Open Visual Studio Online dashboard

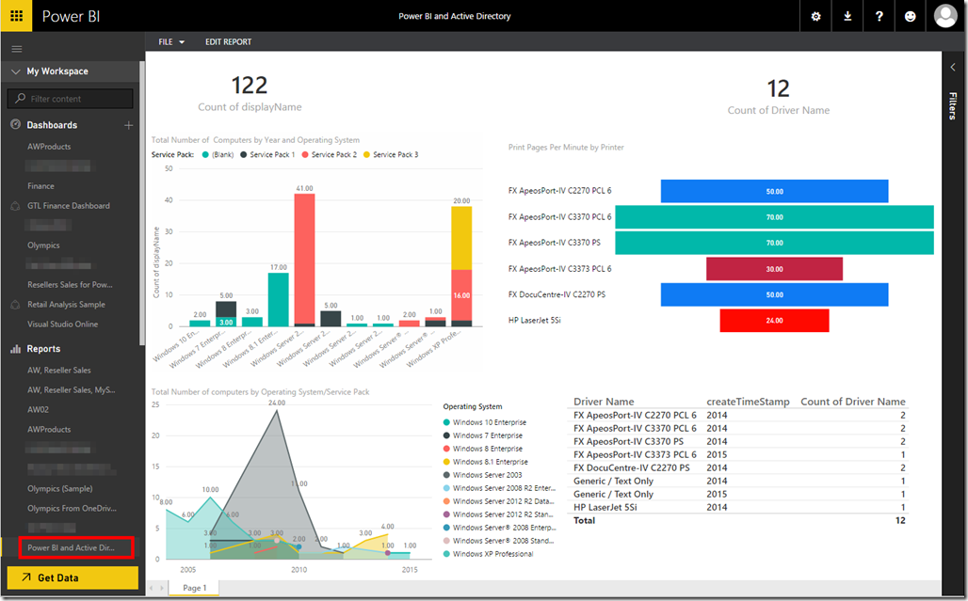pos(62,324)
